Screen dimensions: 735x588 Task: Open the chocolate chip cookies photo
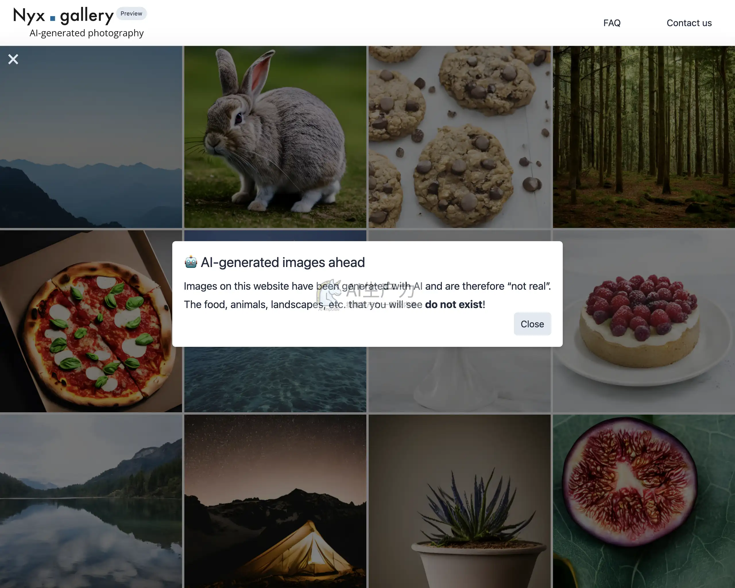point(460,137)
